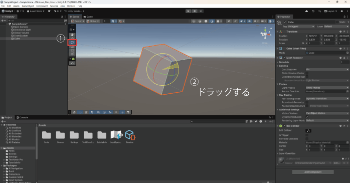
Task: Click Edit Collider button icon
Action: point(308,130)
